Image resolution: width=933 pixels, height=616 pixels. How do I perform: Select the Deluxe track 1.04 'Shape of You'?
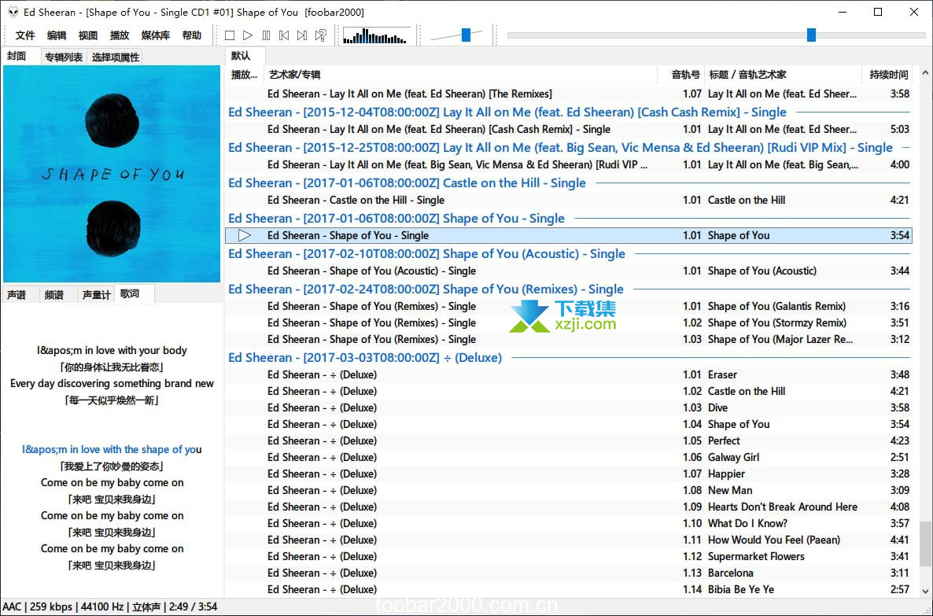point(568,424)
